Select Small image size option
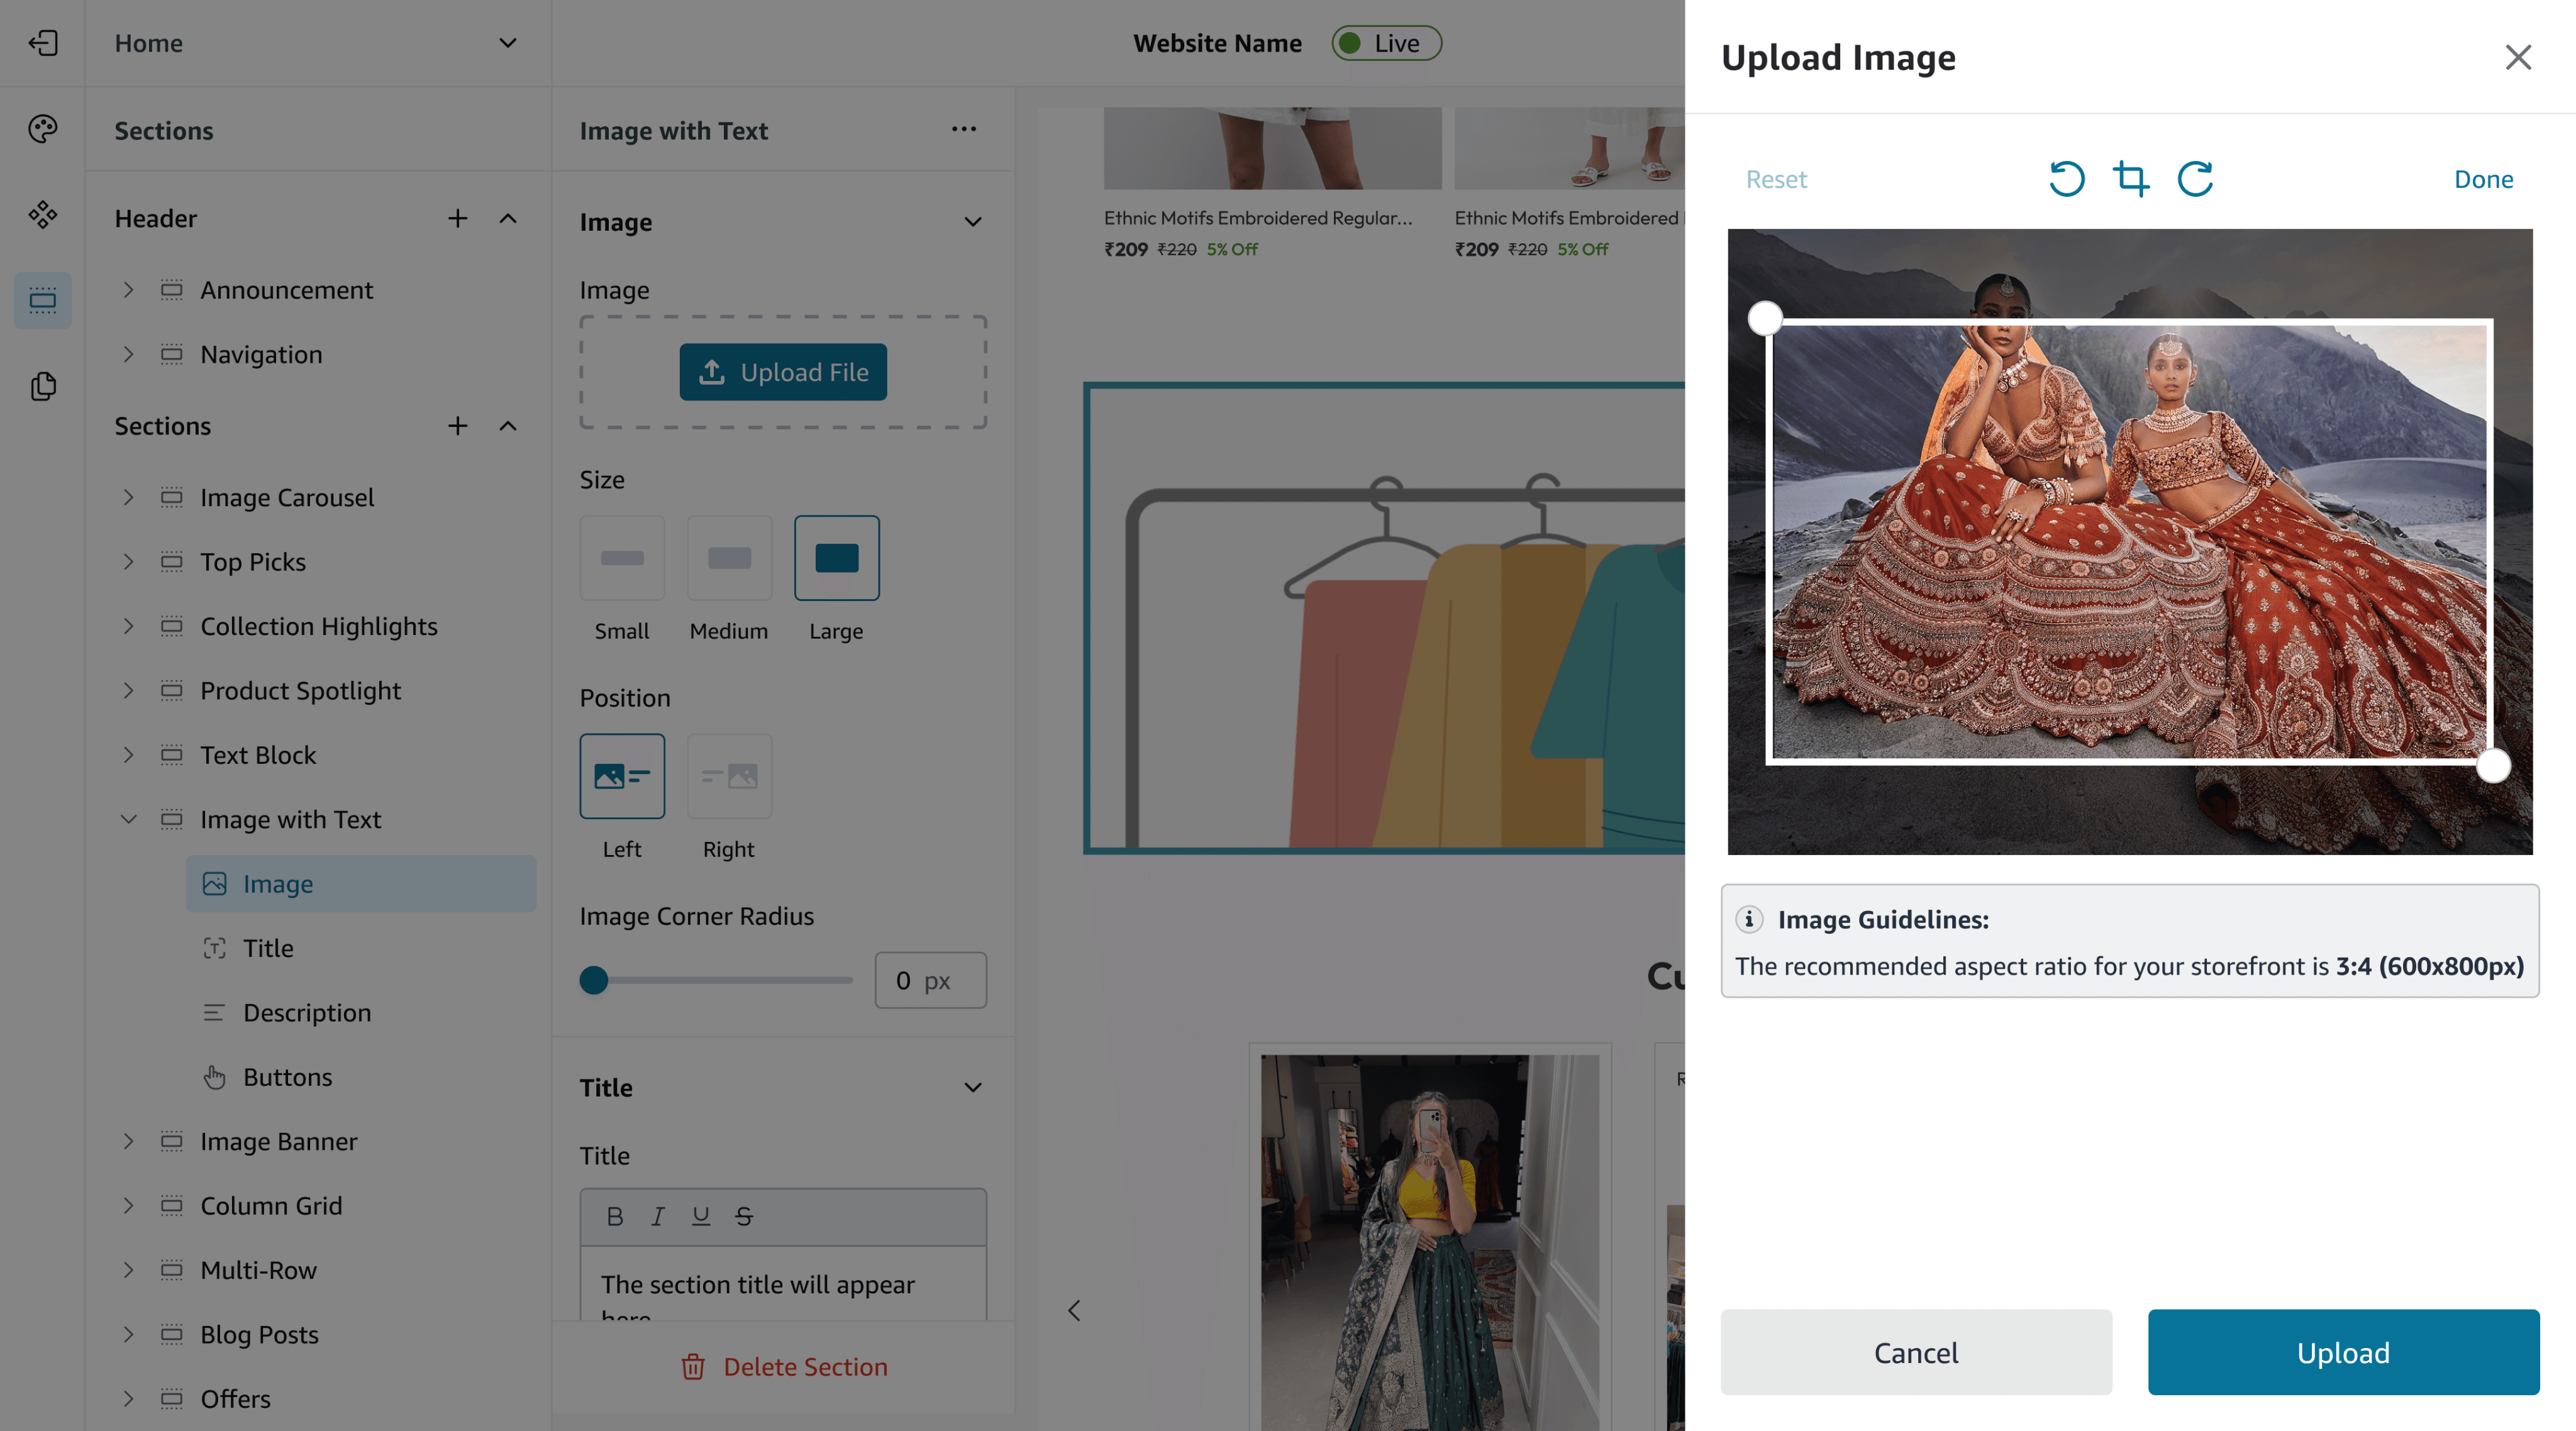Screen dimensions: 2576x1431 coord(622,558)
